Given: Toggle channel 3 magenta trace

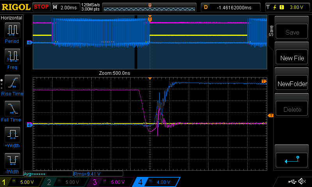Looking at the screenshot, I should click(x=109, y=182).
